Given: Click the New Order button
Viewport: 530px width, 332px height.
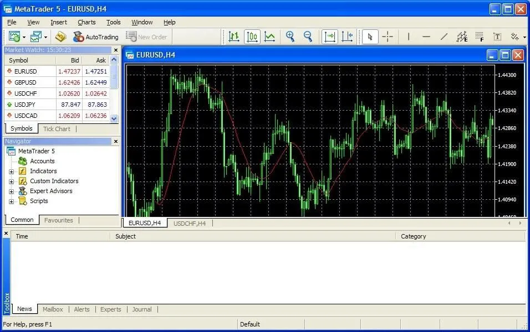Looking at the screenshot, I should pyautogui.click(x=146, y=37).
